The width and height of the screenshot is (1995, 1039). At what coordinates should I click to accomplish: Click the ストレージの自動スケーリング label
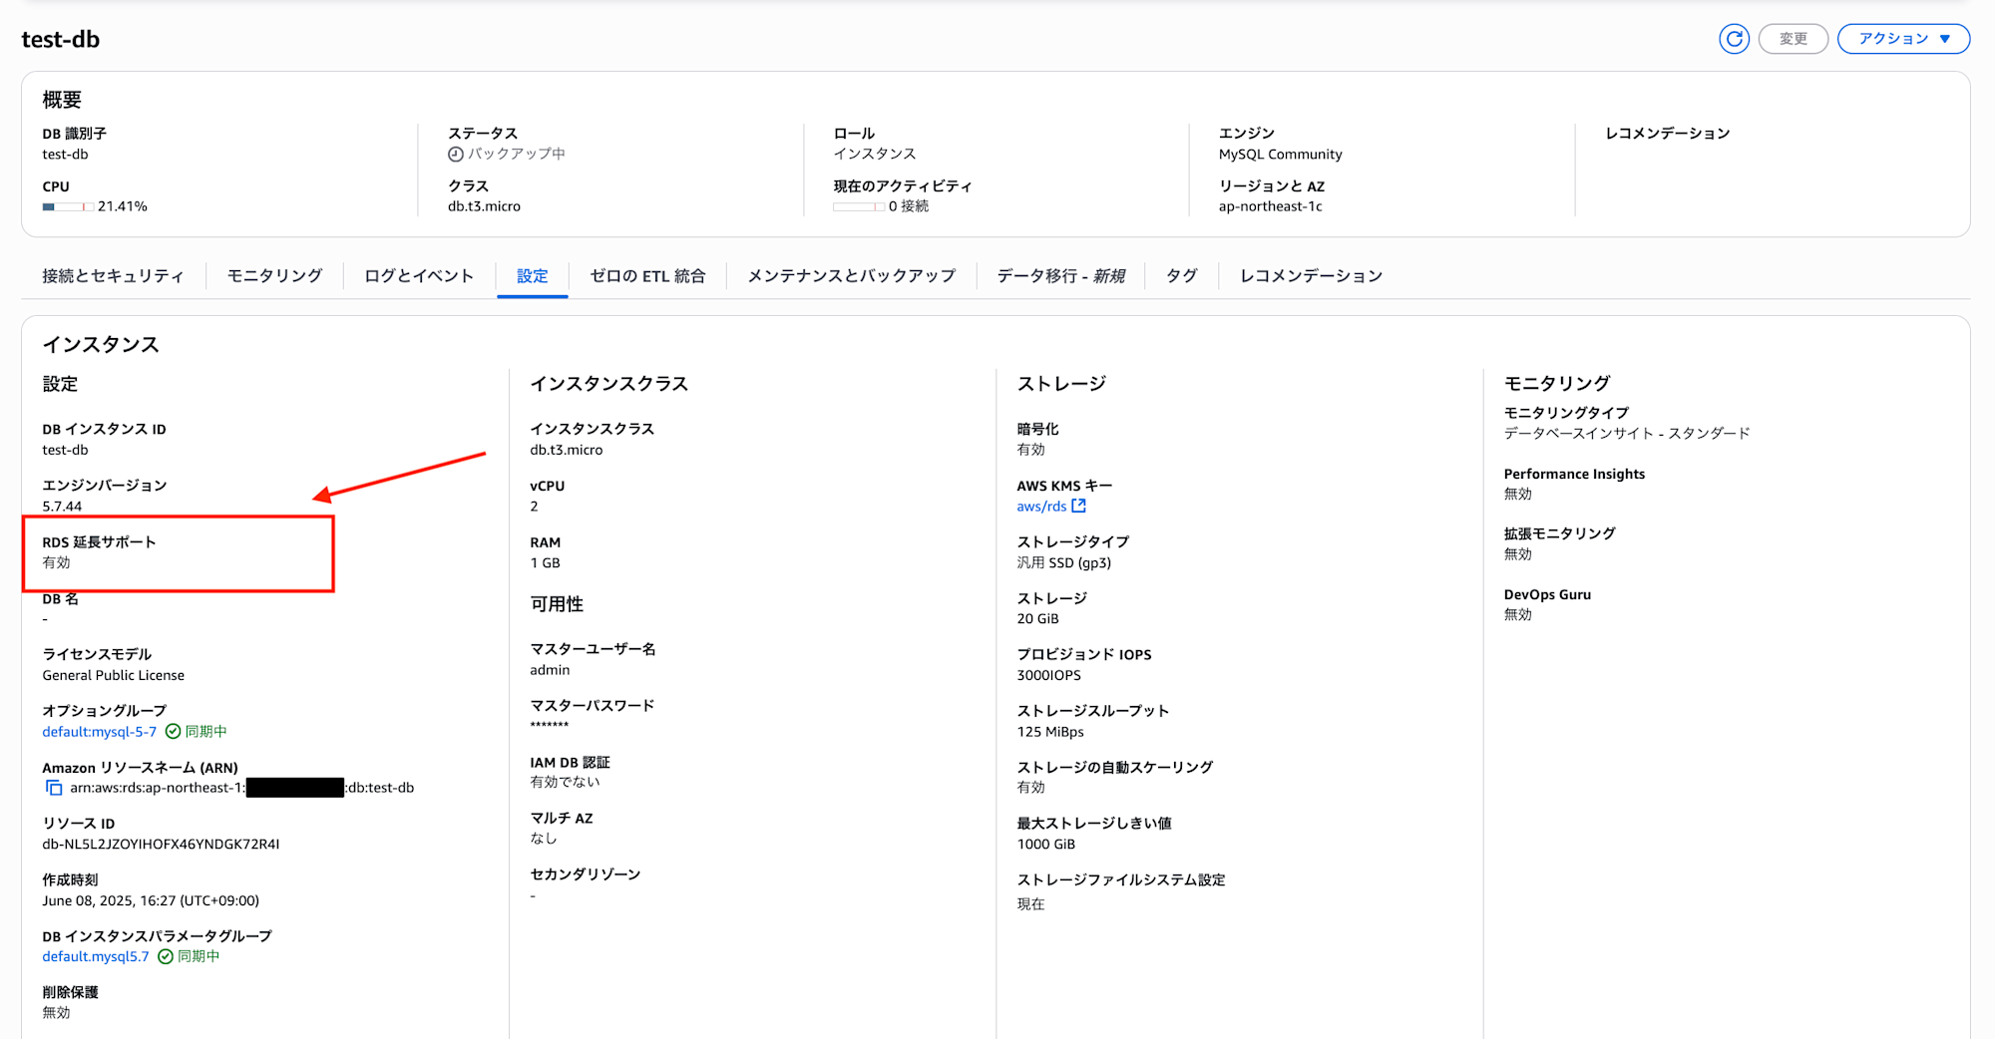[x=1114, y=767]
